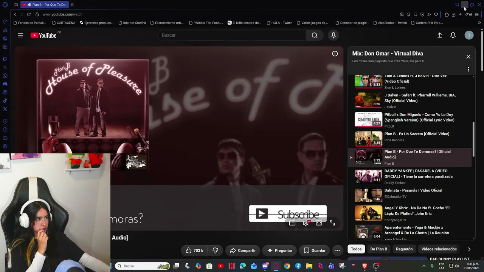The height and width of the screenshot is (272, 484).
Task: Go back with browser back arrow
Action: (15, 14)
